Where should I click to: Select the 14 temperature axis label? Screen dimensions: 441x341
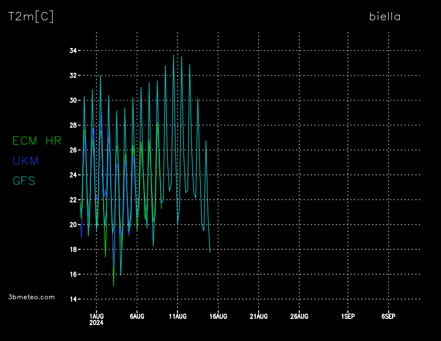(72, 299)
